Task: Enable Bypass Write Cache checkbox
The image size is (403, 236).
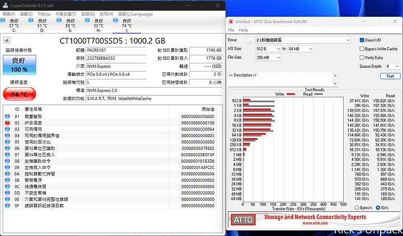Action: (362, 49)
